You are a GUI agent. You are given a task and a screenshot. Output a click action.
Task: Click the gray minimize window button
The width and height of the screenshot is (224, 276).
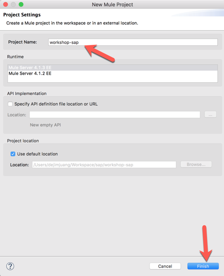(x=13, y=4)
